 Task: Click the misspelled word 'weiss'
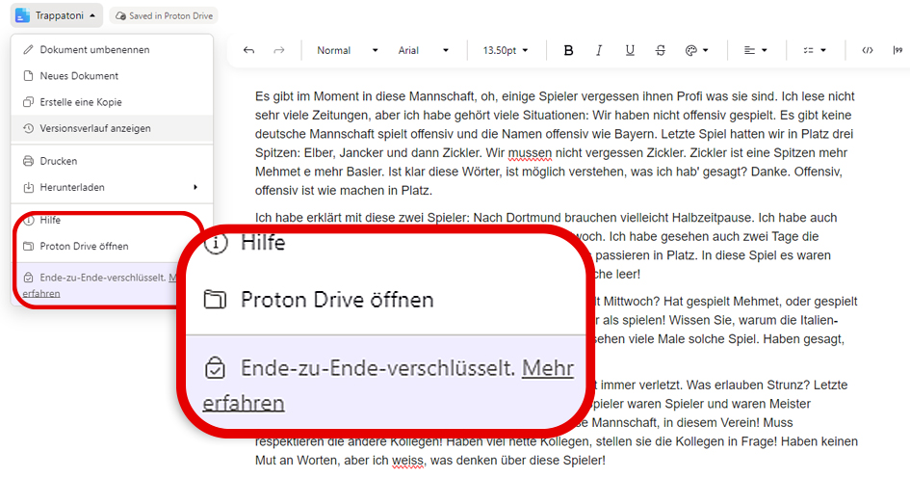click(x=407, y=461)
